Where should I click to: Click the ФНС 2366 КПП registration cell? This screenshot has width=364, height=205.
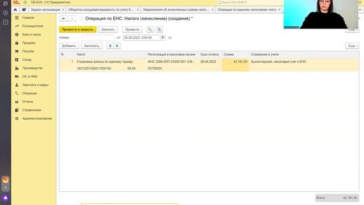(172, 61)
